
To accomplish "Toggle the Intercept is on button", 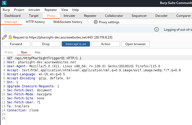I will [x=76, y=44].
